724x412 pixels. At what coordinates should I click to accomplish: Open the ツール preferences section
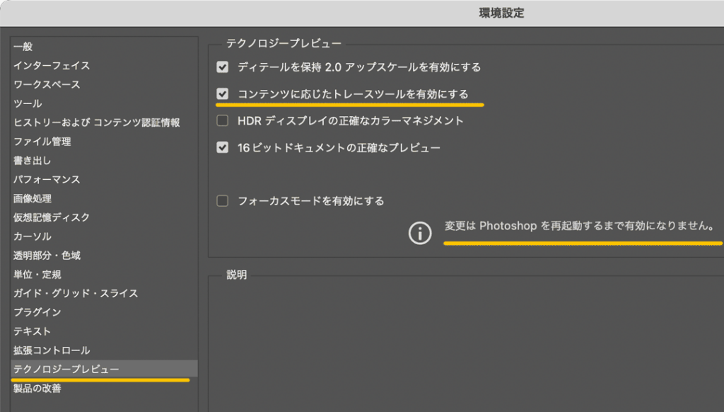28,104
